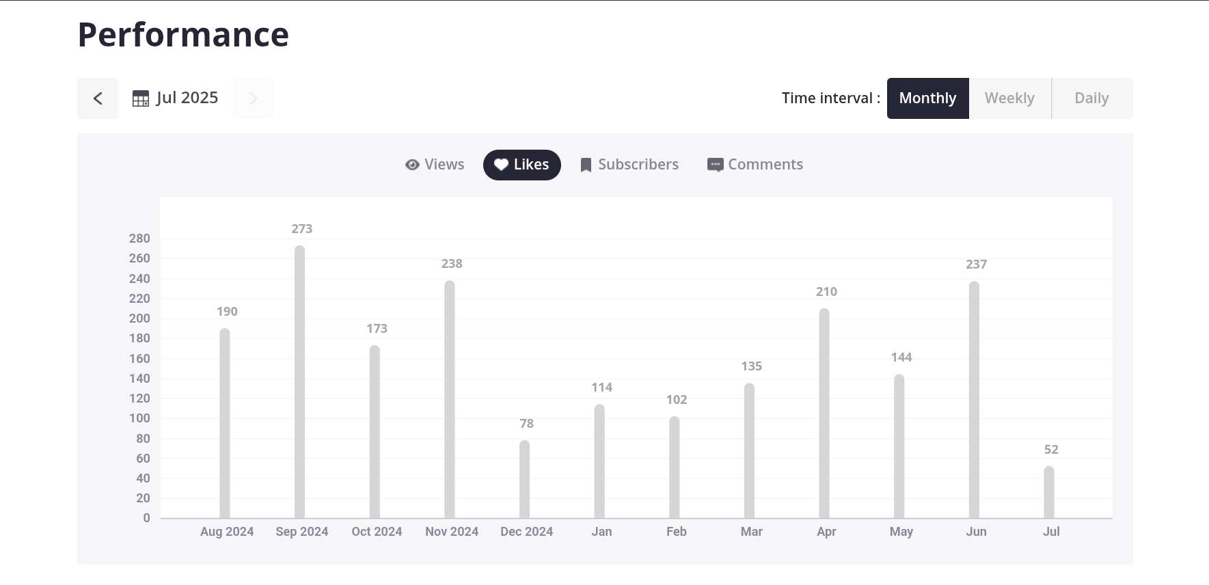Click the speech bubble Comments icon
The width and height of the screenshot is (1209, 585).
pyautogui.click(x=715, y=165)
